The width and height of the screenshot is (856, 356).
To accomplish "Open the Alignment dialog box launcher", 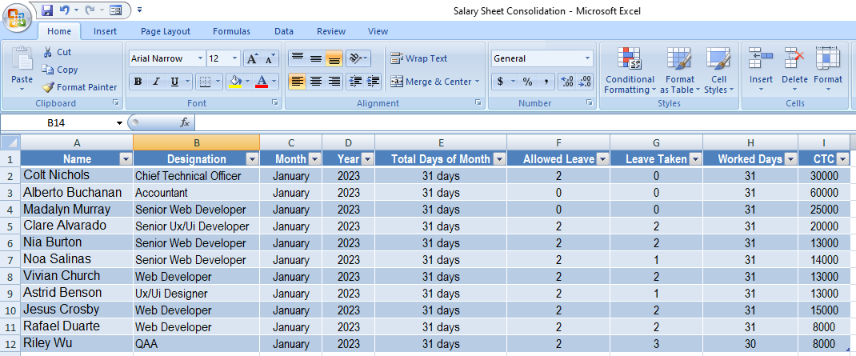I will coord(478,102).
